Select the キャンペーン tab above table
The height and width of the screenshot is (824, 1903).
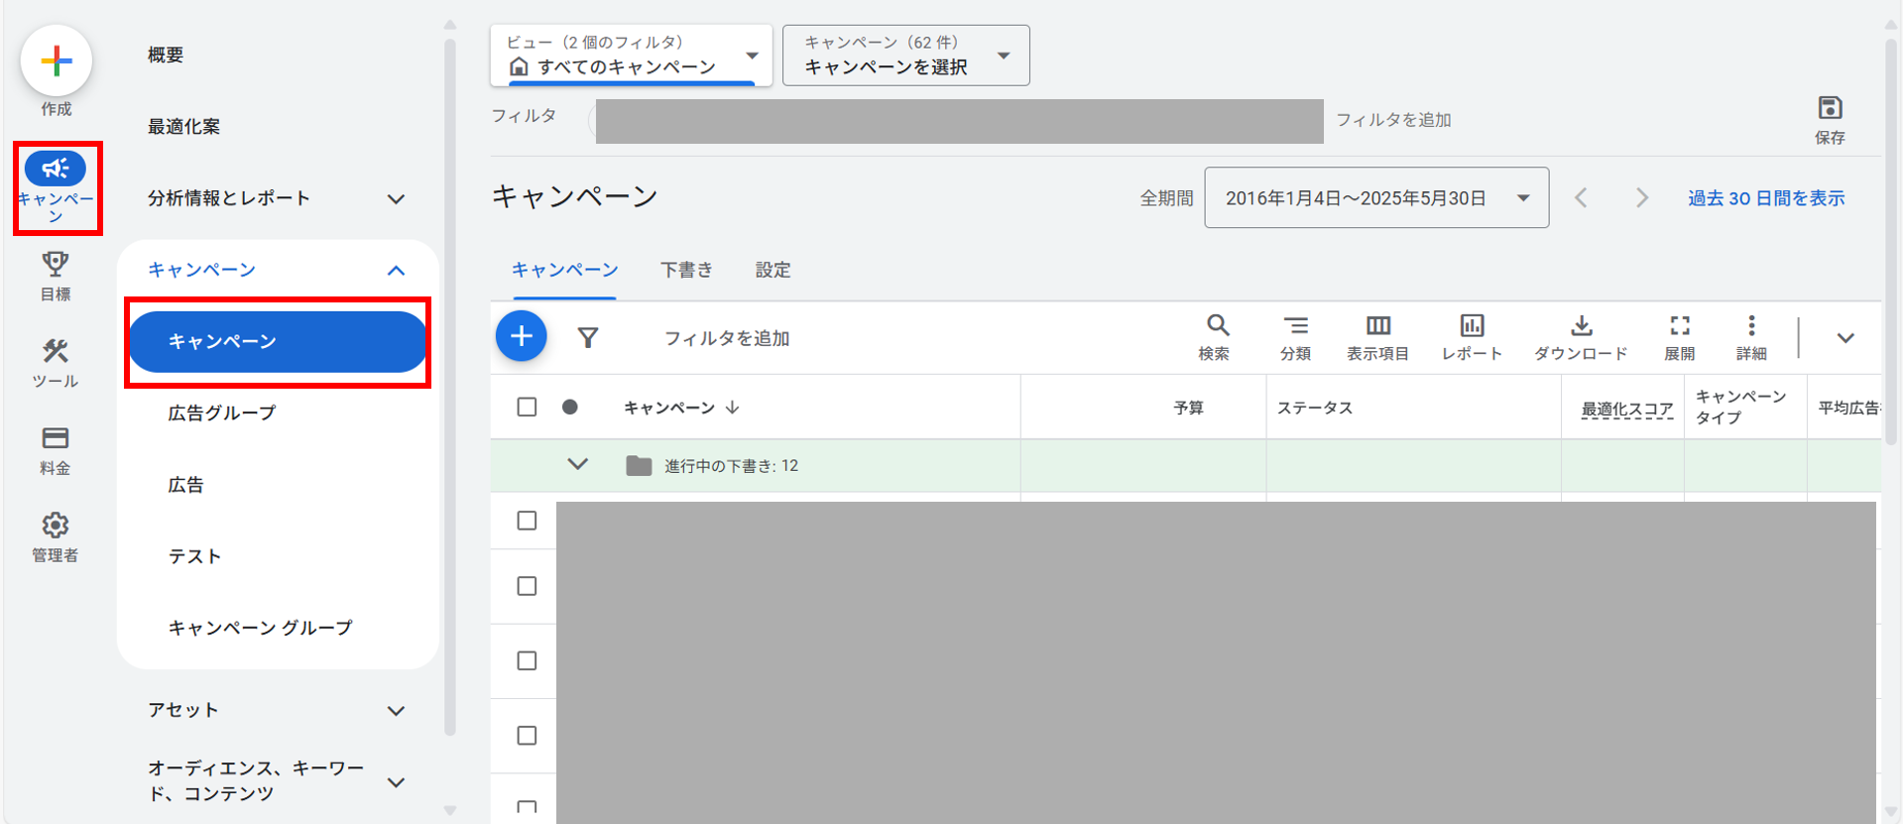pos(564,270)
